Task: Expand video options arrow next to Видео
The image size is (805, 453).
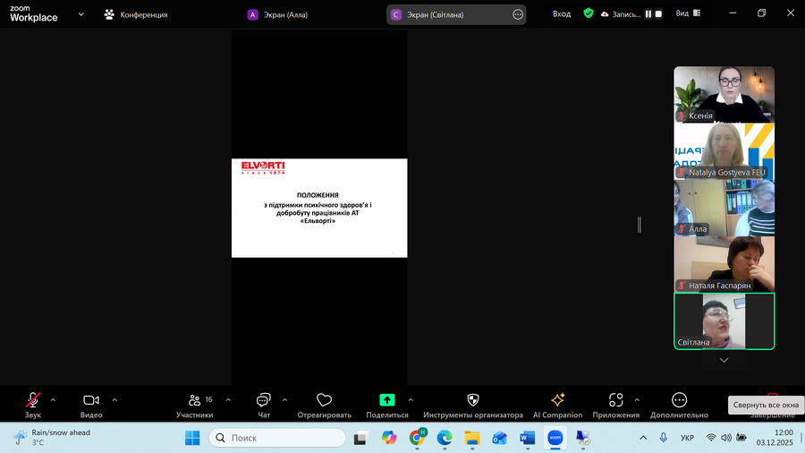Action: (x=114, y=399)
